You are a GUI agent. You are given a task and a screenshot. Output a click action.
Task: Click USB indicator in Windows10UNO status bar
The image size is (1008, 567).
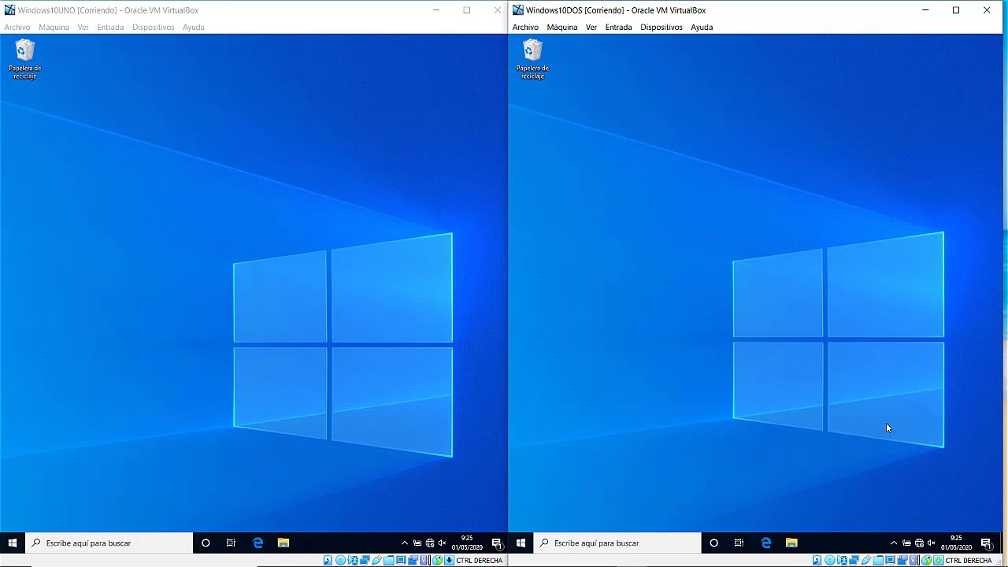click(376, 560)
